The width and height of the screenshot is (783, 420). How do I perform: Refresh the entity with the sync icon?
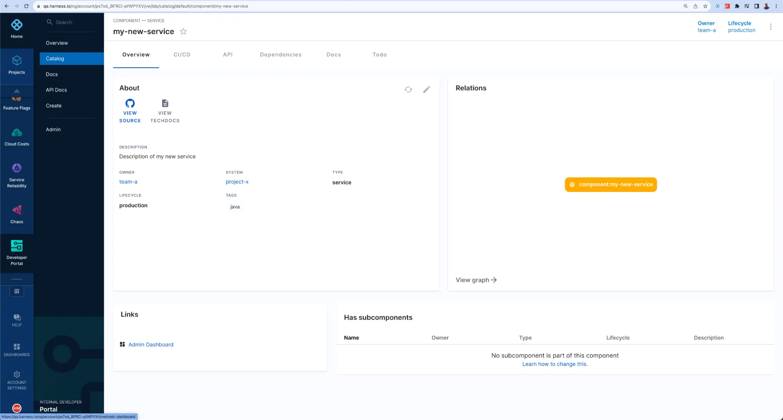[x=408, y=89]
